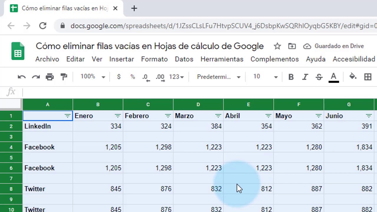Open the Ayuda menu
The height and width of the screenshot is (212, 377).
click(315, 59)
